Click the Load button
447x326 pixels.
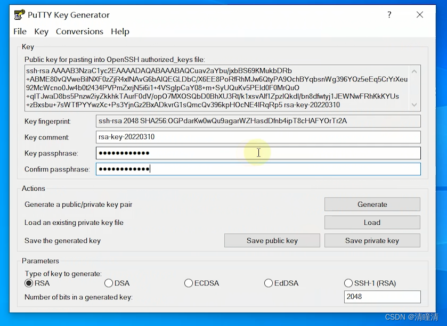point(372,222)
